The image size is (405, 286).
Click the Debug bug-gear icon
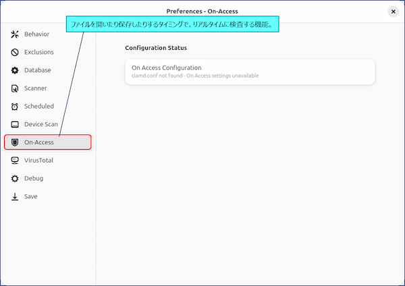15,178
